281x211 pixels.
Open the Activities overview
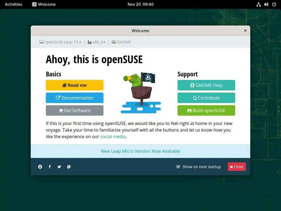(14, 4)
